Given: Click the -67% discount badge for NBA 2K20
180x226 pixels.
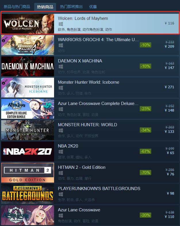Looking at the screenshot, I should point(145,151).
